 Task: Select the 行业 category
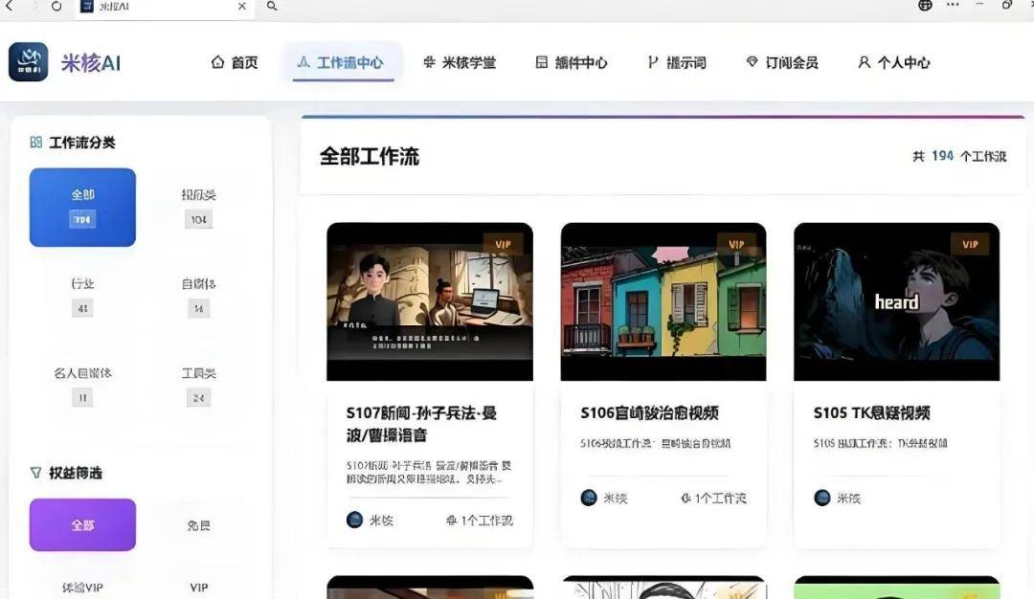(x=82, y=296)
